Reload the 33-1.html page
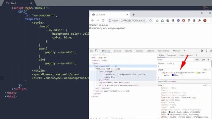The image size is (212, 119). 103,20
